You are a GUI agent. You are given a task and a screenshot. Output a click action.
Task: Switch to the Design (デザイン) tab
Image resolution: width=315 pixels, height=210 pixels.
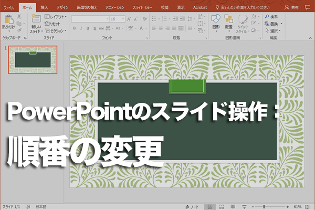click(x=62, y=8)
